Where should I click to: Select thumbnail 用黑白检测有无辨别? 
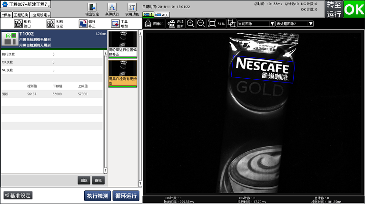point(123,74)
